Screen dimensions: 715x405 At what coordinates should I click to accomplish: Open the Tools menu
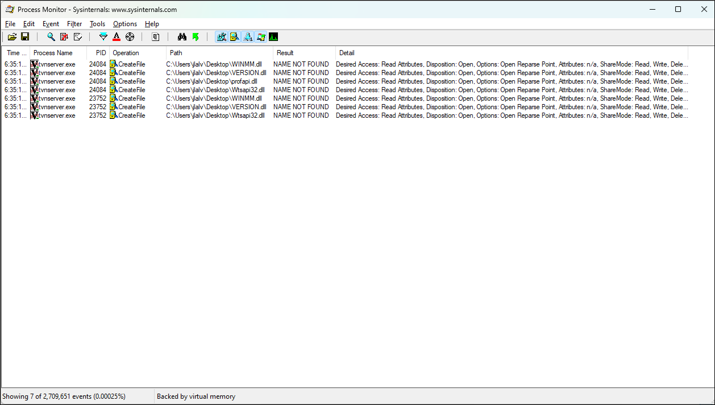click(x=97, y=24)
